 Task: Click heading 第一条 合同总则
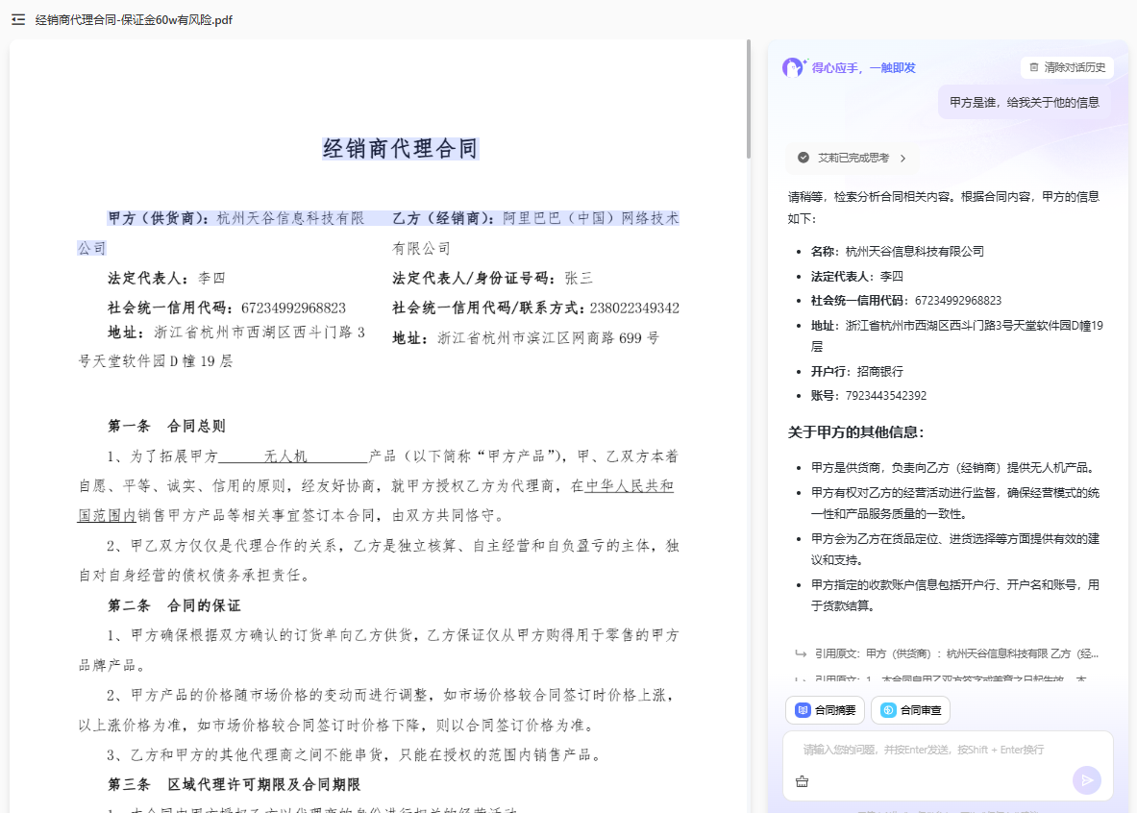(167, 426)
